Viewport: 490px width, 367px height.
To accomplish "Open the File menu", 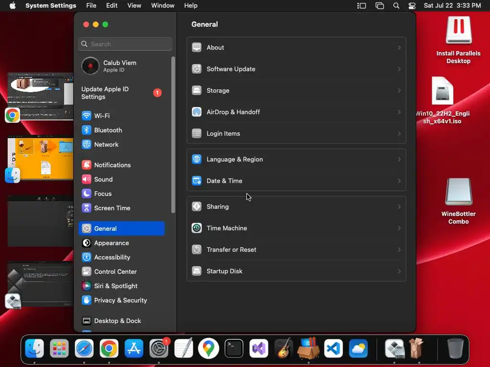I will click(x=91, y=6).
